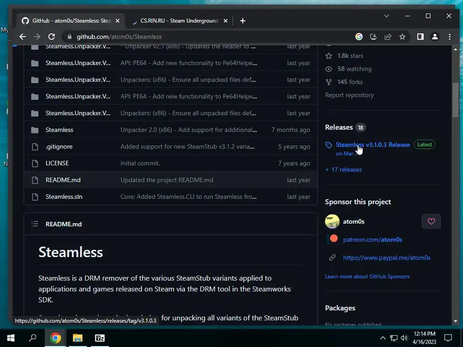Open commit 'Added support for new SteamStub v3.1.2'
This screenshot has height=347, width=463.
coord(188,146)
